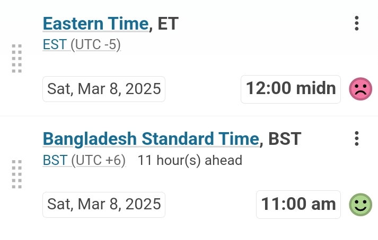Grab the Eastern Time row drag handle

pyautogui.click(x=17, y=59)
